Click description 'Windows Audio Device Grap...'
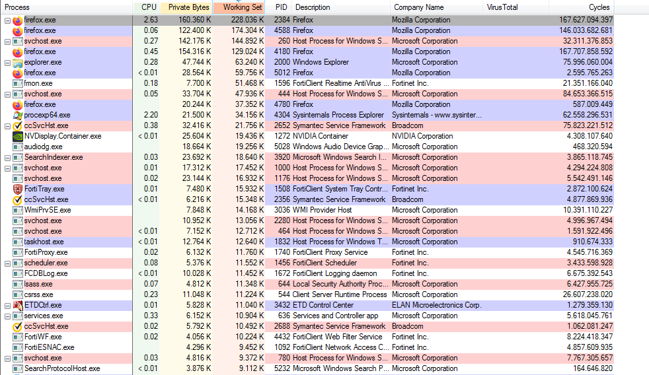 [340, 147]
